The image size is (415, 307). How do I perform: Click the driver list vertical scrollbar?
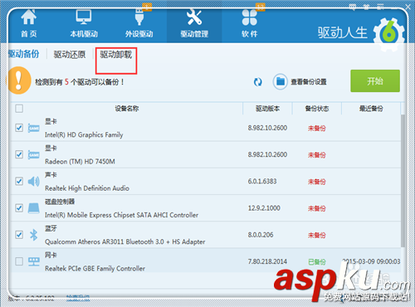point(403,181)
